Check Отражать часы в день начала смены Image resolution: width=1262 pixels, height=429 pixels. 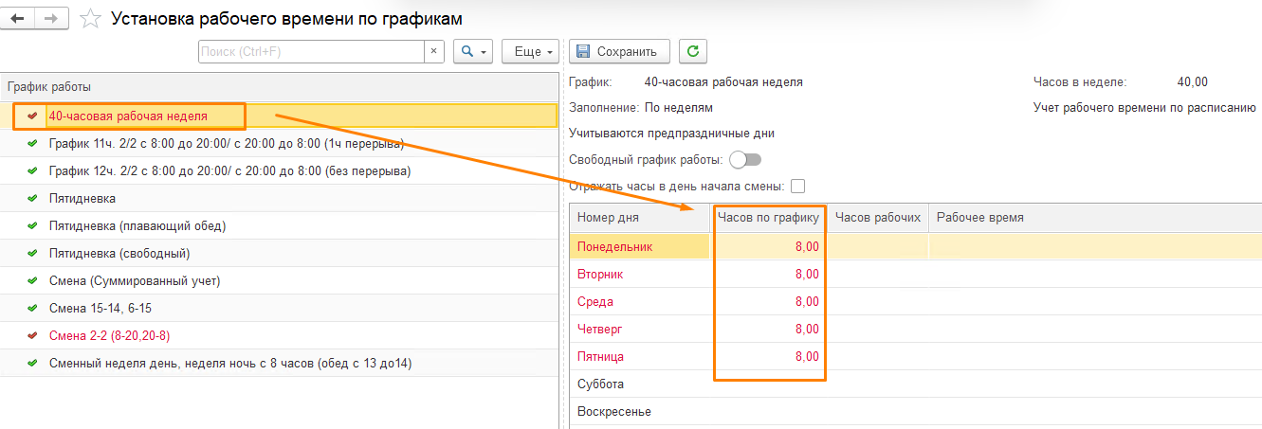coord(797,187)
